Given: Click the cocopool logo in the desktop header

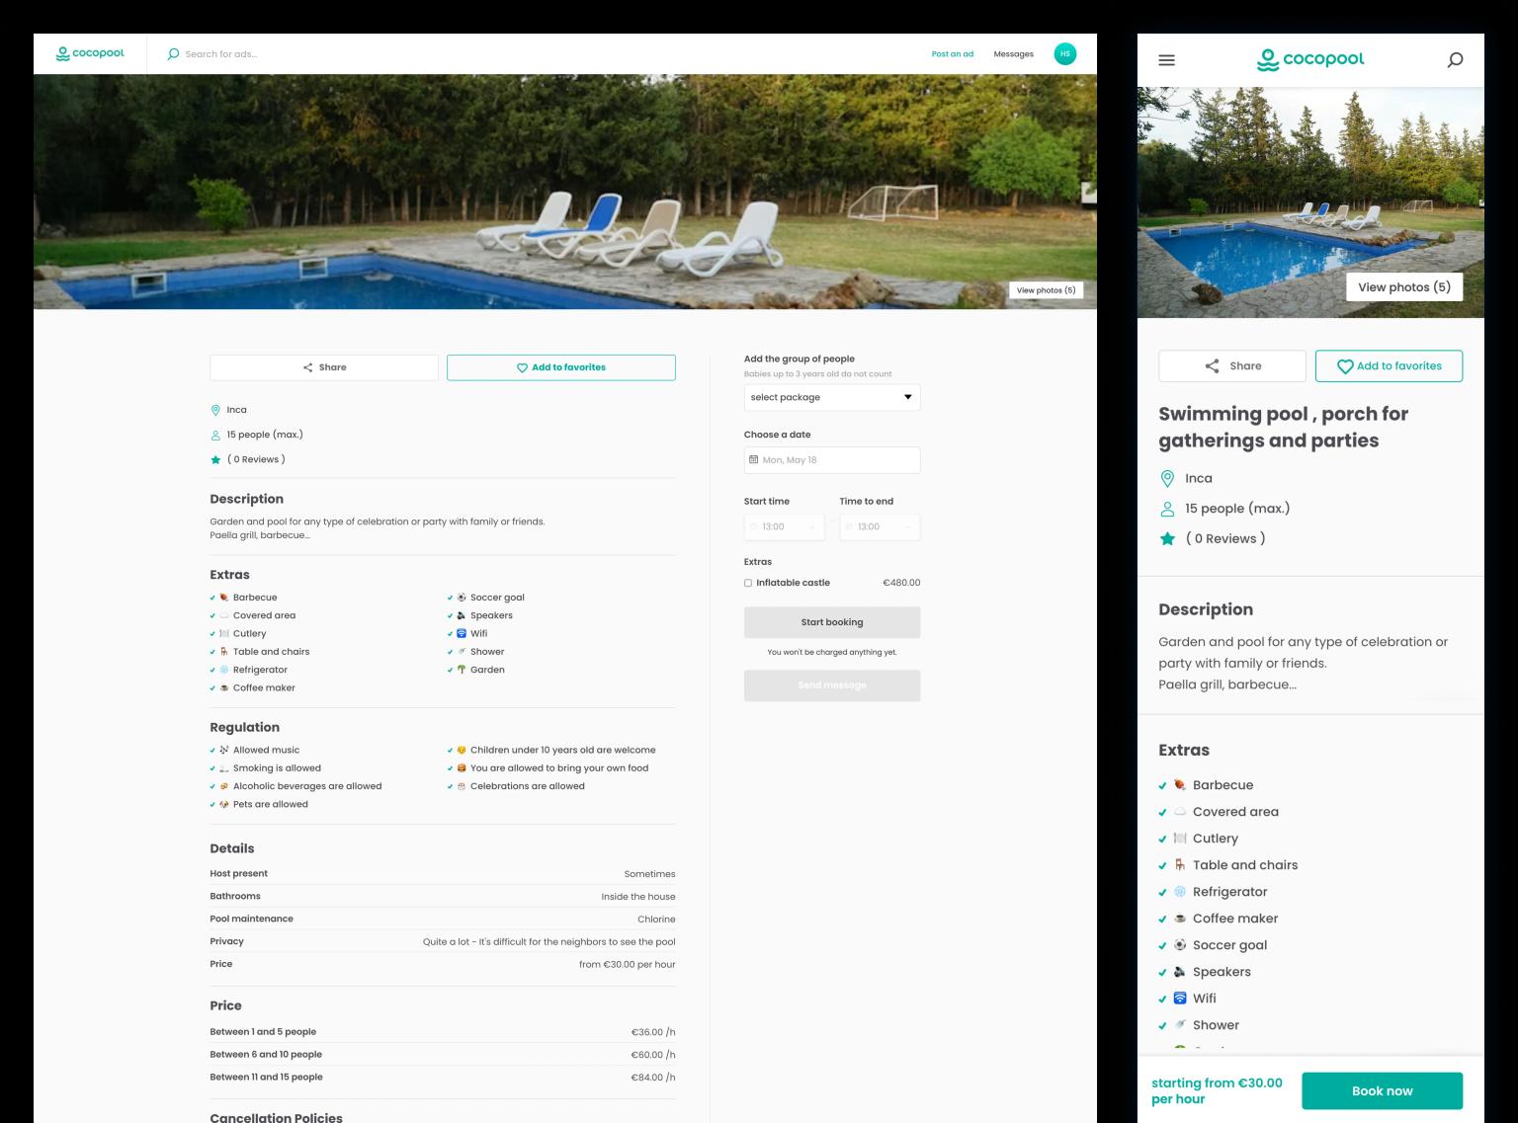Looking at the screenshot, I should [90, 53].
